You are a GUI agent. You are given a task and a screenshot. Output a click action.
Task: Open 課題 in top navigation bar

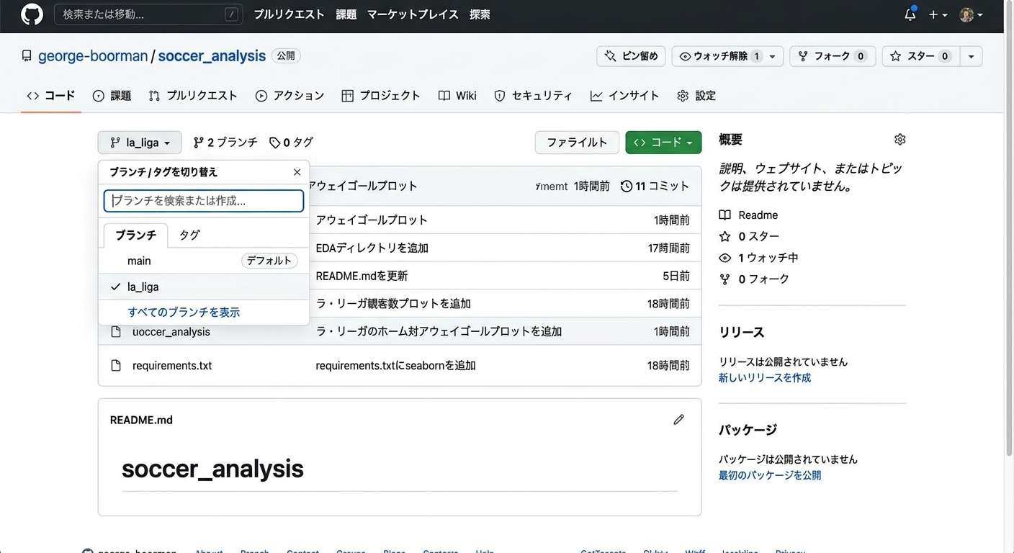click(346, 14)
